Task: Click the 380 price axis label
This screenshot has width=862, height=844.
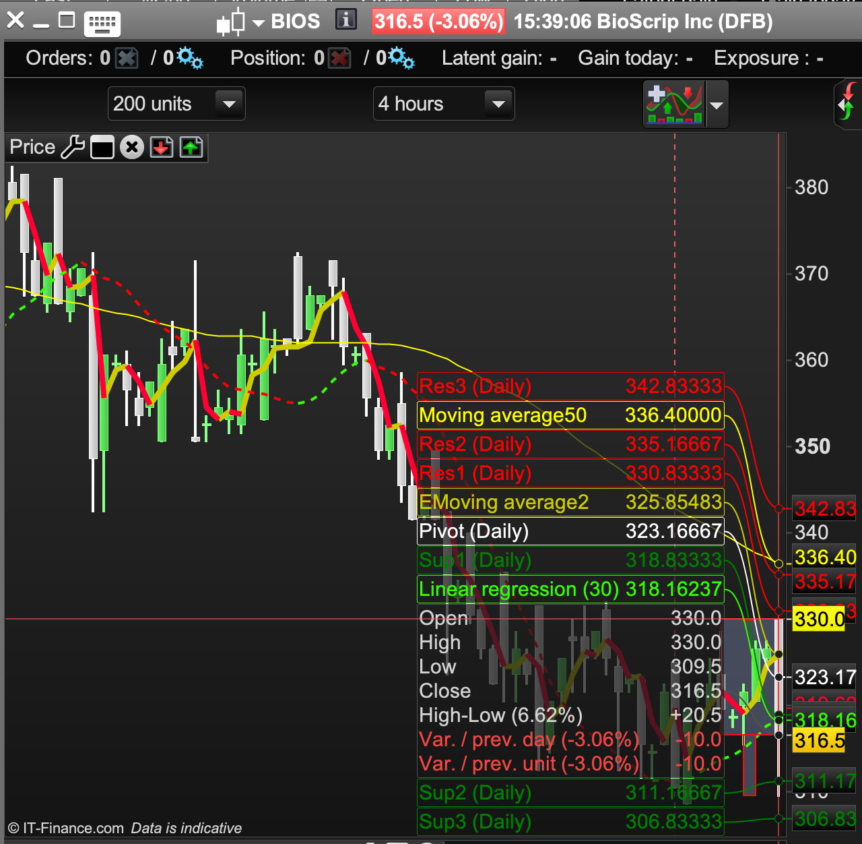Action: 811,187
